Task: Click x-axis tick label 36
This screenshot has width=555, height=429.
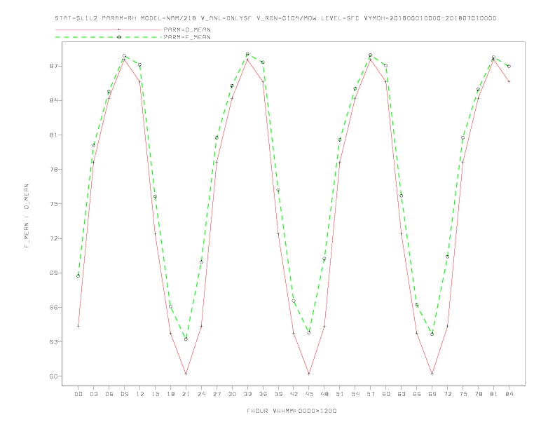Action: tap(263, 394)
